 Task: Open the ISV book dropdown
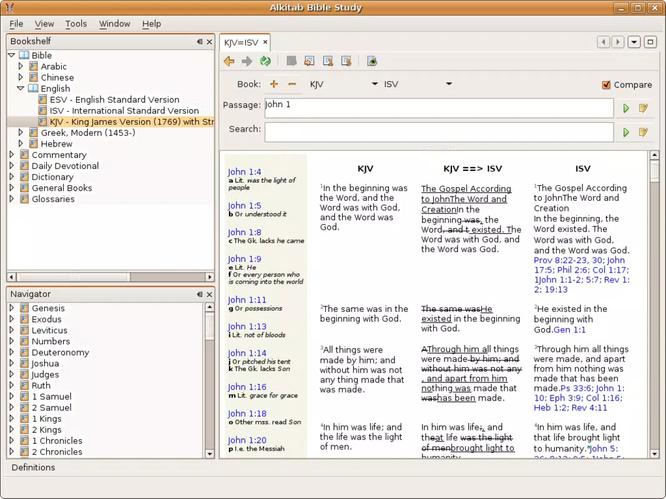(x=449, y=84)
